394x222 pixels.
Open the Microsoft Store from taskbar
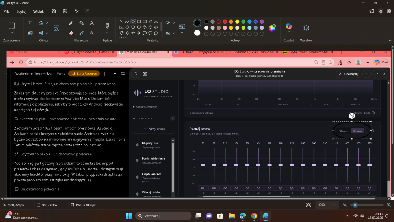pos(220,216)
